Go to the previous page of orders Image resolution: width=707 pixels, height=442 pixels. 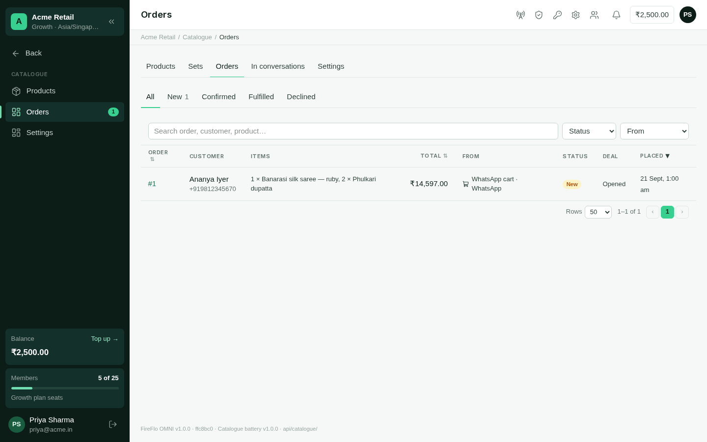653,212
